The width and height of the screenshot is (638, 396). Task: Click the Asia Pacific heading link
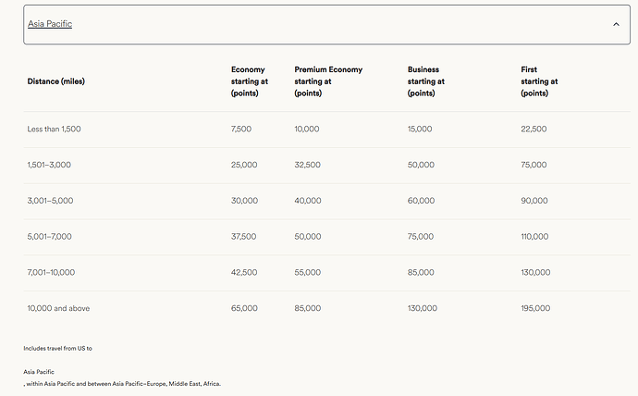point(50,24)
